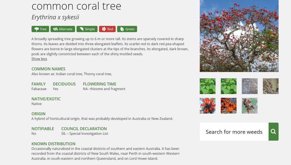Click the Council Declaration heading
291x165 pixels.
pos(84,129)
